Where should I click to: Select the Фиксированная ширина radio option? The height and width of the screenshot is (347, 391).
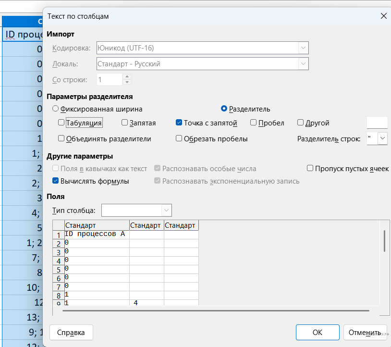55,109
